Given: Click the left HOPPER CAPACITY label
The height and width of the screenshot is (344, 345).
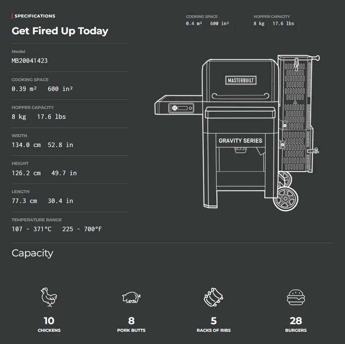Looking at the screenshot, I should tap(32, 107).
